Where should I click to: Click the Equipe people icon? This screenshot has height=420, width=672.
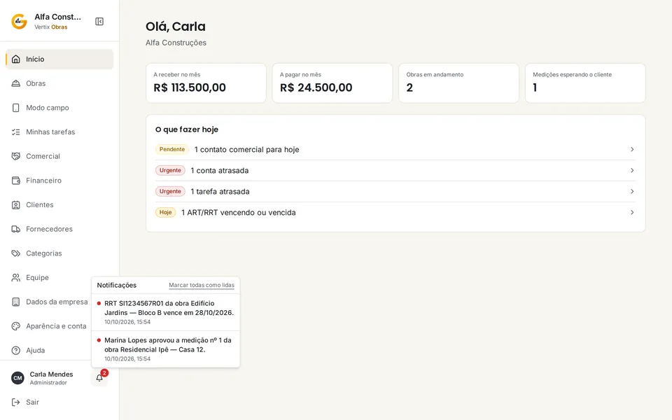[16, 278]
